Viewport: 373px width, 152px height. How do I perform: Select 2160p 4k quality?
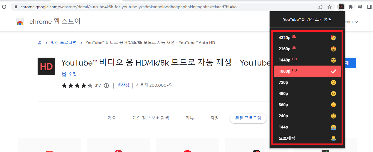(307, 49)
